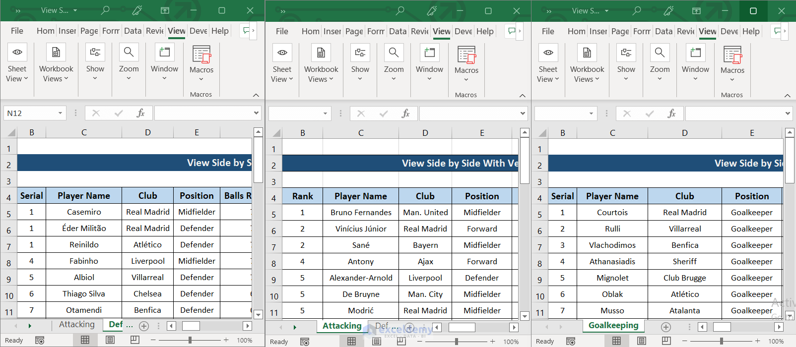The width and height of the screenshot is (796, 347).
Task: Click Page Break Preview in right window
Action: click(666, 341)
